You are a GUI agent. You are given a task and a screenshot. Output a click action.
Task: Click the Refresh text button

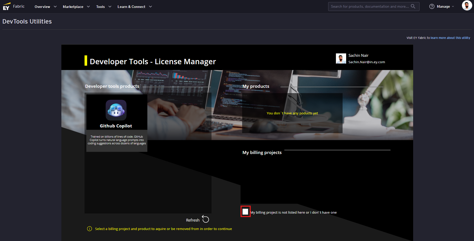(x=193, y=220)
